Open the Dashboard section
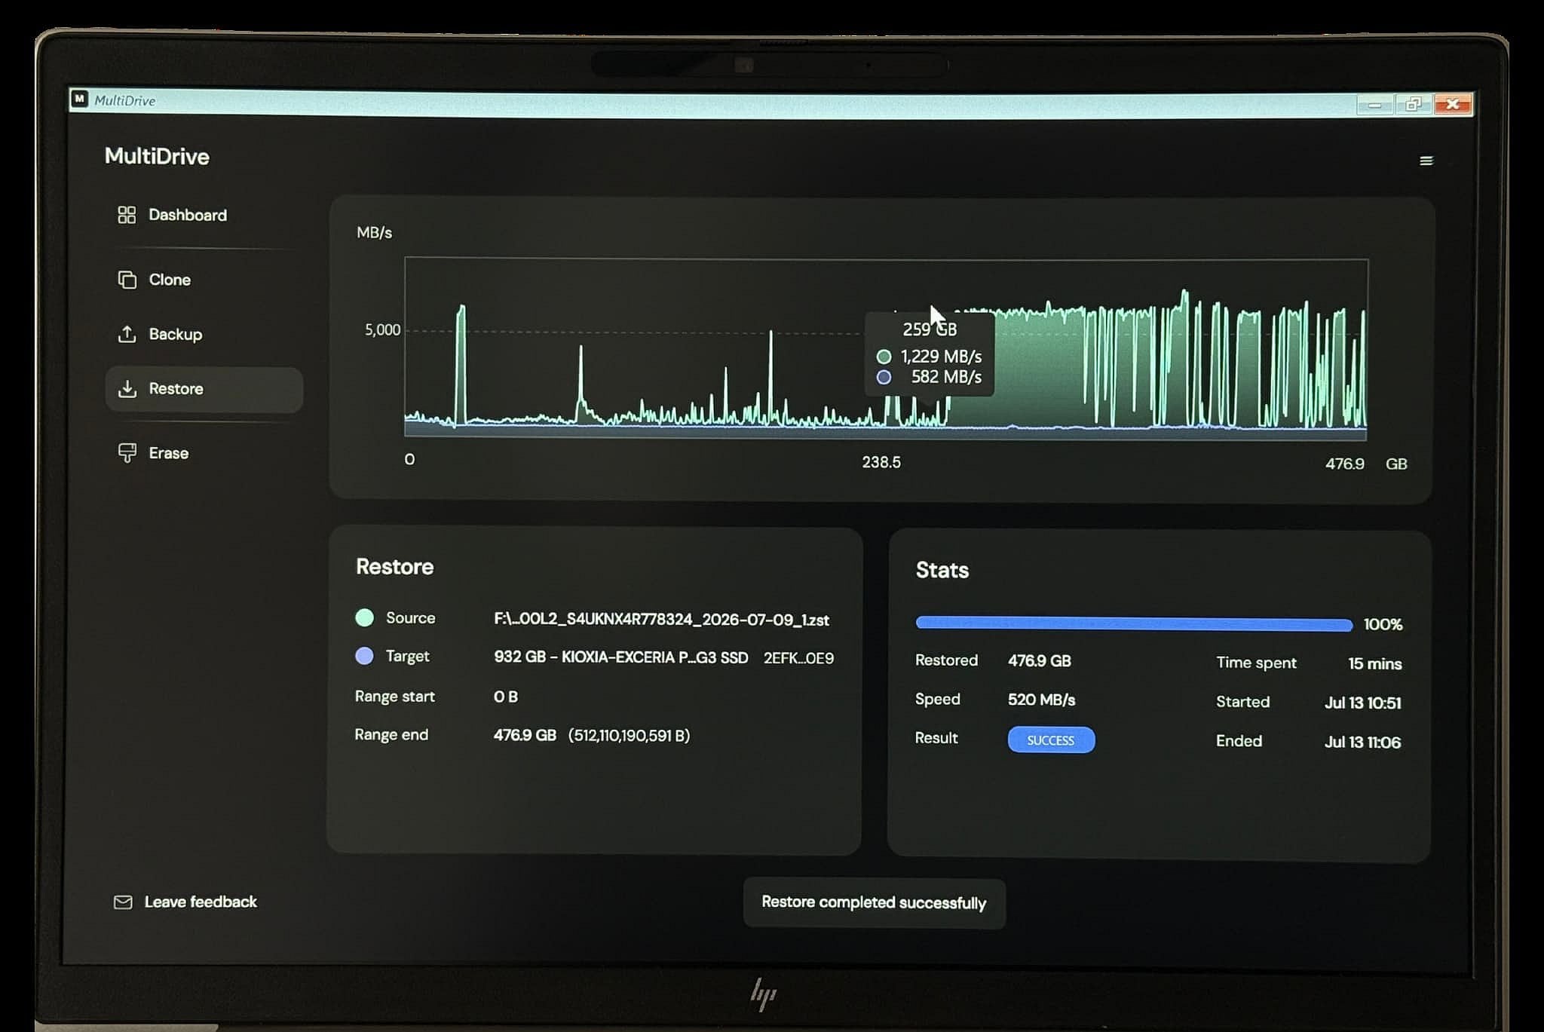This screenshot has height=1032, width=1544. 188,215
